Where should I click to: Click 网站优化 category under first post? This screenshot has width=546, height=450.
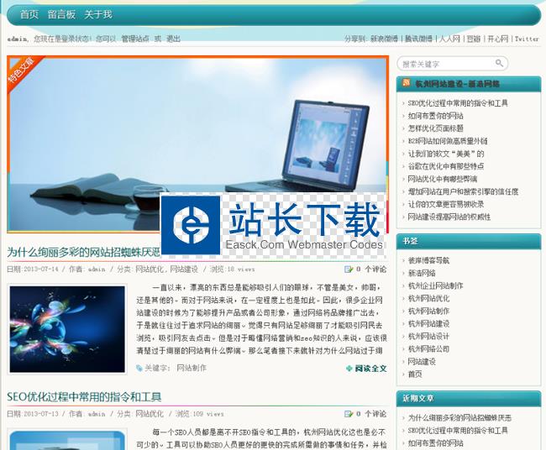tap(149, 269)
